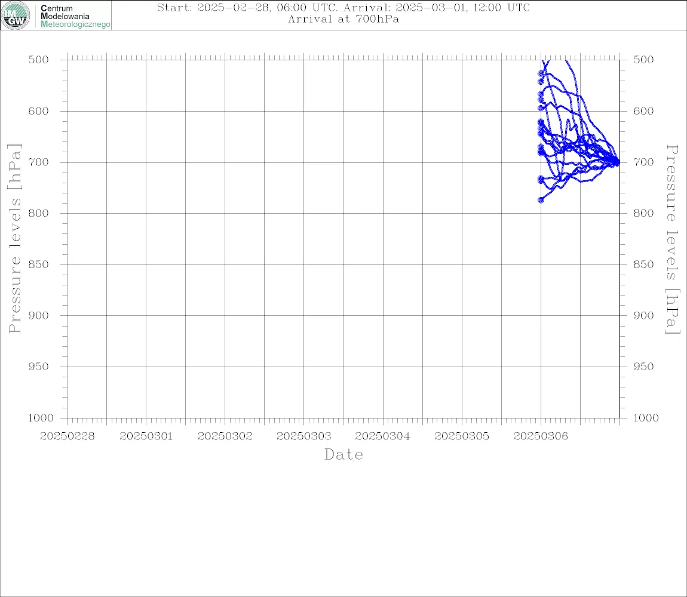Image resolution: width=687 pixels, height=597 pixels.
Task: Click the right axis 500 label
Action: (643, 60)
